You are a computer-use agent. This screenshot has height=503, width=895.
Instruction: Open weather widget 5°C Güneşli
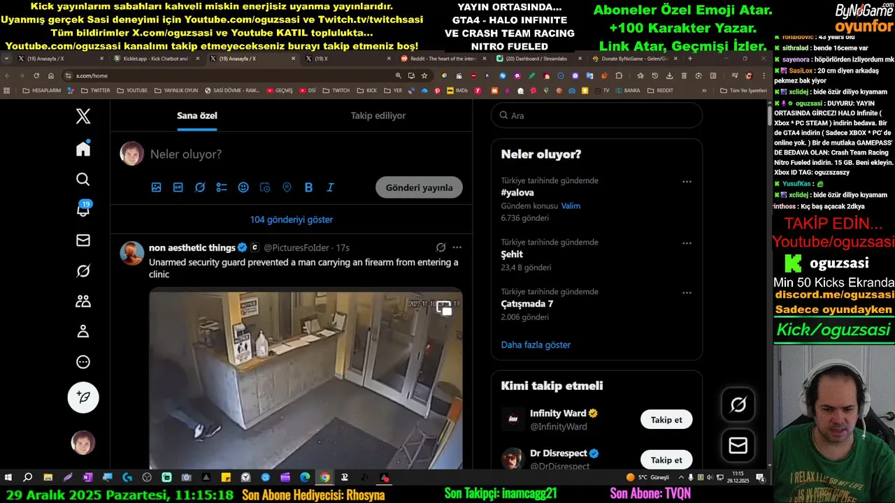648,477
